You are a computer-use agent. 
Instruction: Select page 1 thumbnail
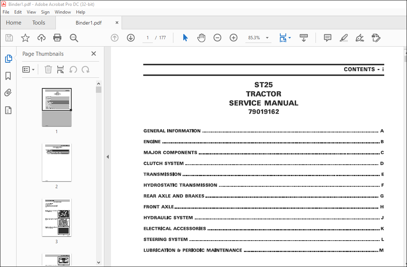57,107
